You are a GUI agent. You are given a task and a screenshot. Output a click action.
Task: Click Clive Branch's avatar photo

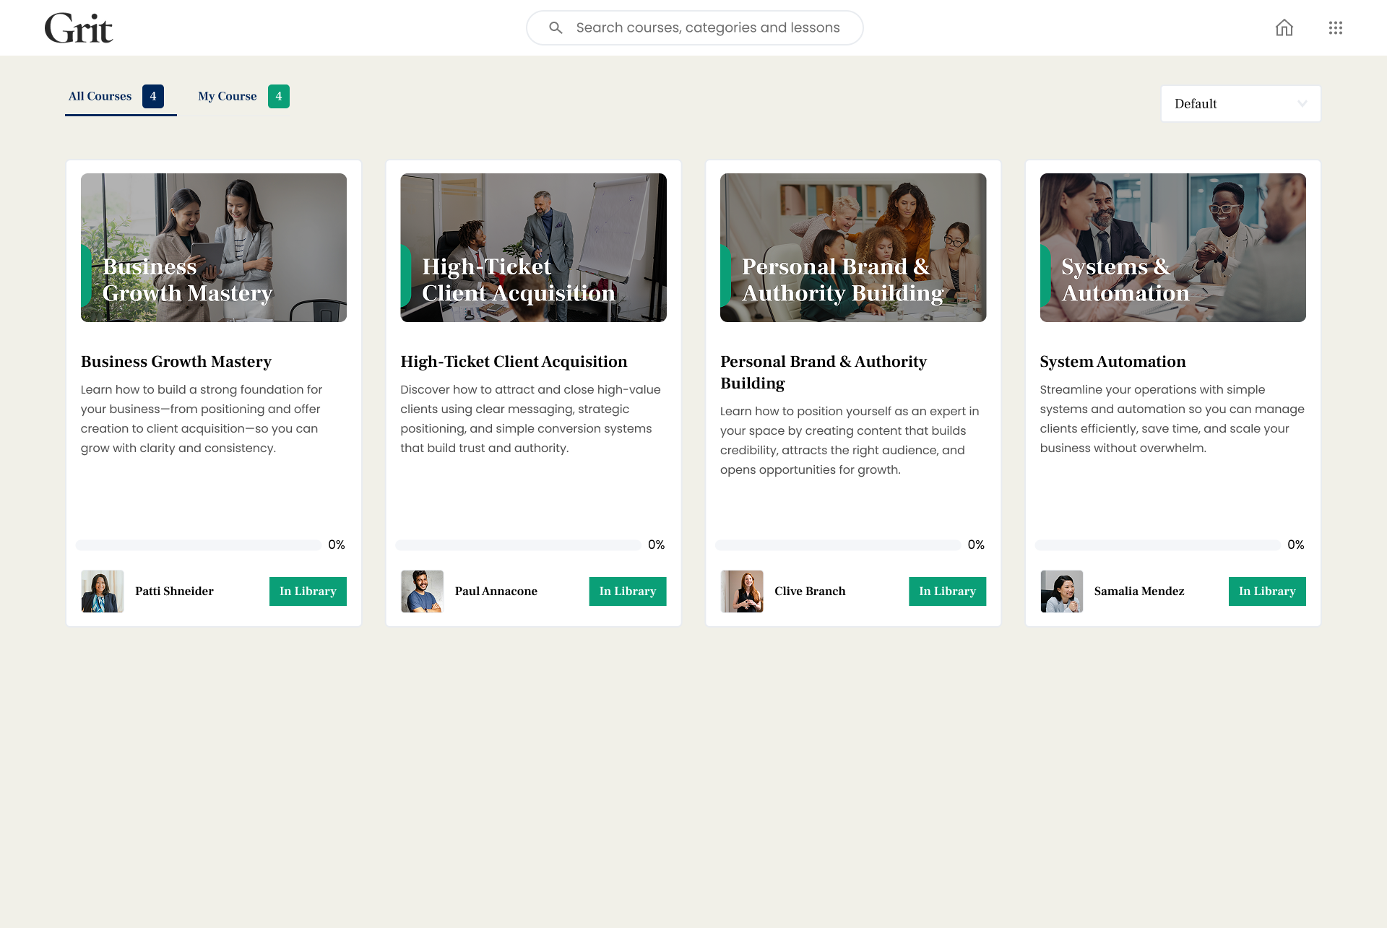tap(742, 591)
